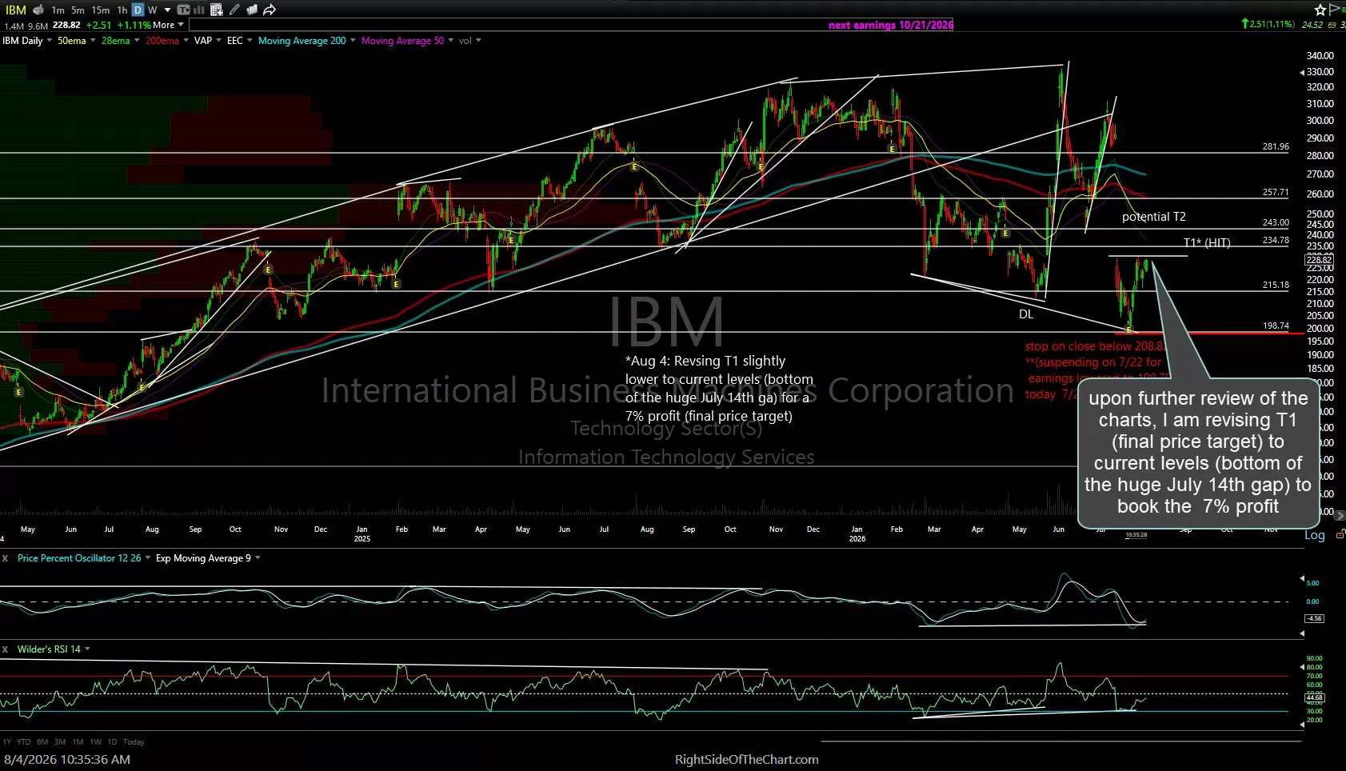Open the extra timeframes dropdown arrow after W

167,10
